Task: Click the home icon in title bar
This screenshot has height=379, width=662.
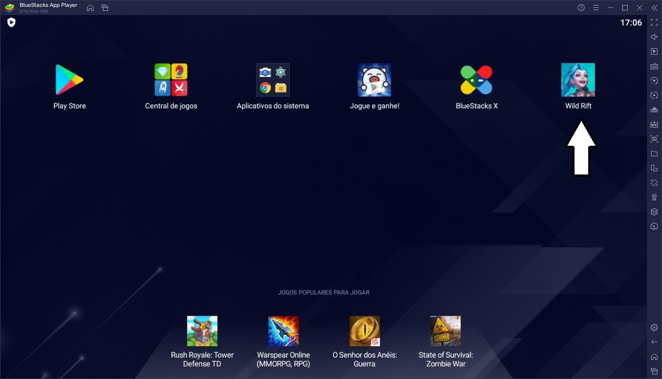Action: click(90, 8)
